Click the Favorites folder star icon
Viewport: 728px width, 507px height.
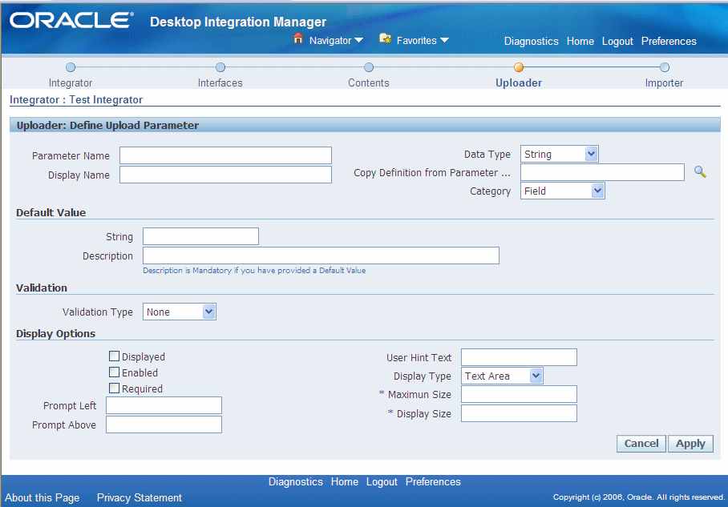[x=385, y=39]
